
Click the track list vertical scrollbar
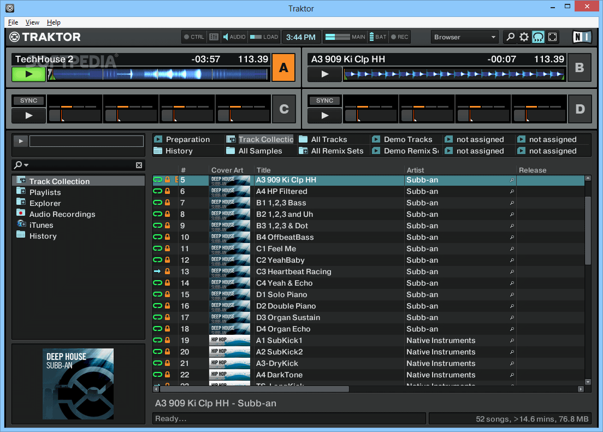point(588,231)
